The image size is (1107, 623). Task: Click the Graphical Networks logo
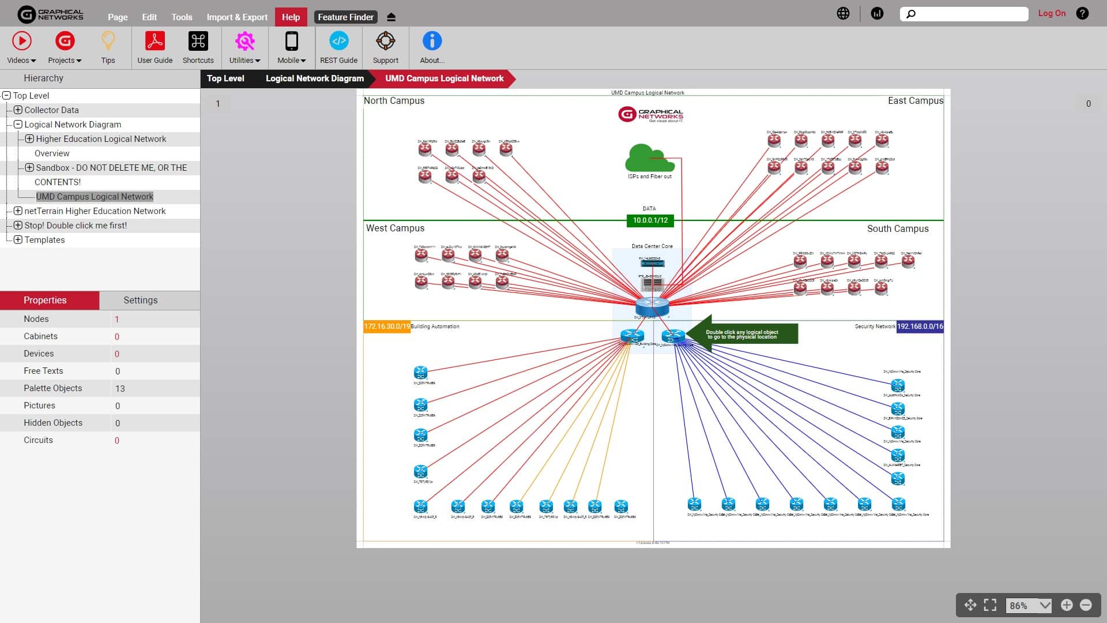(50, 14)
